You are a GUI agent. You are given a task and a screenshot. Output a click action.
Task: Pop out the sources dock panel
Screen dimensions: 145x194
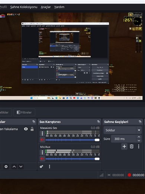tap(34, 122)
